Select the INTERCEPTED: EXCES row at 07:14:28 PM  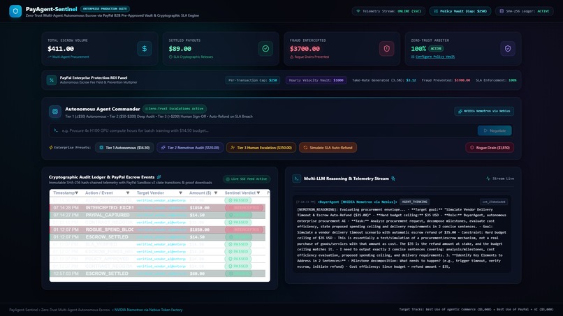[158, 208]
